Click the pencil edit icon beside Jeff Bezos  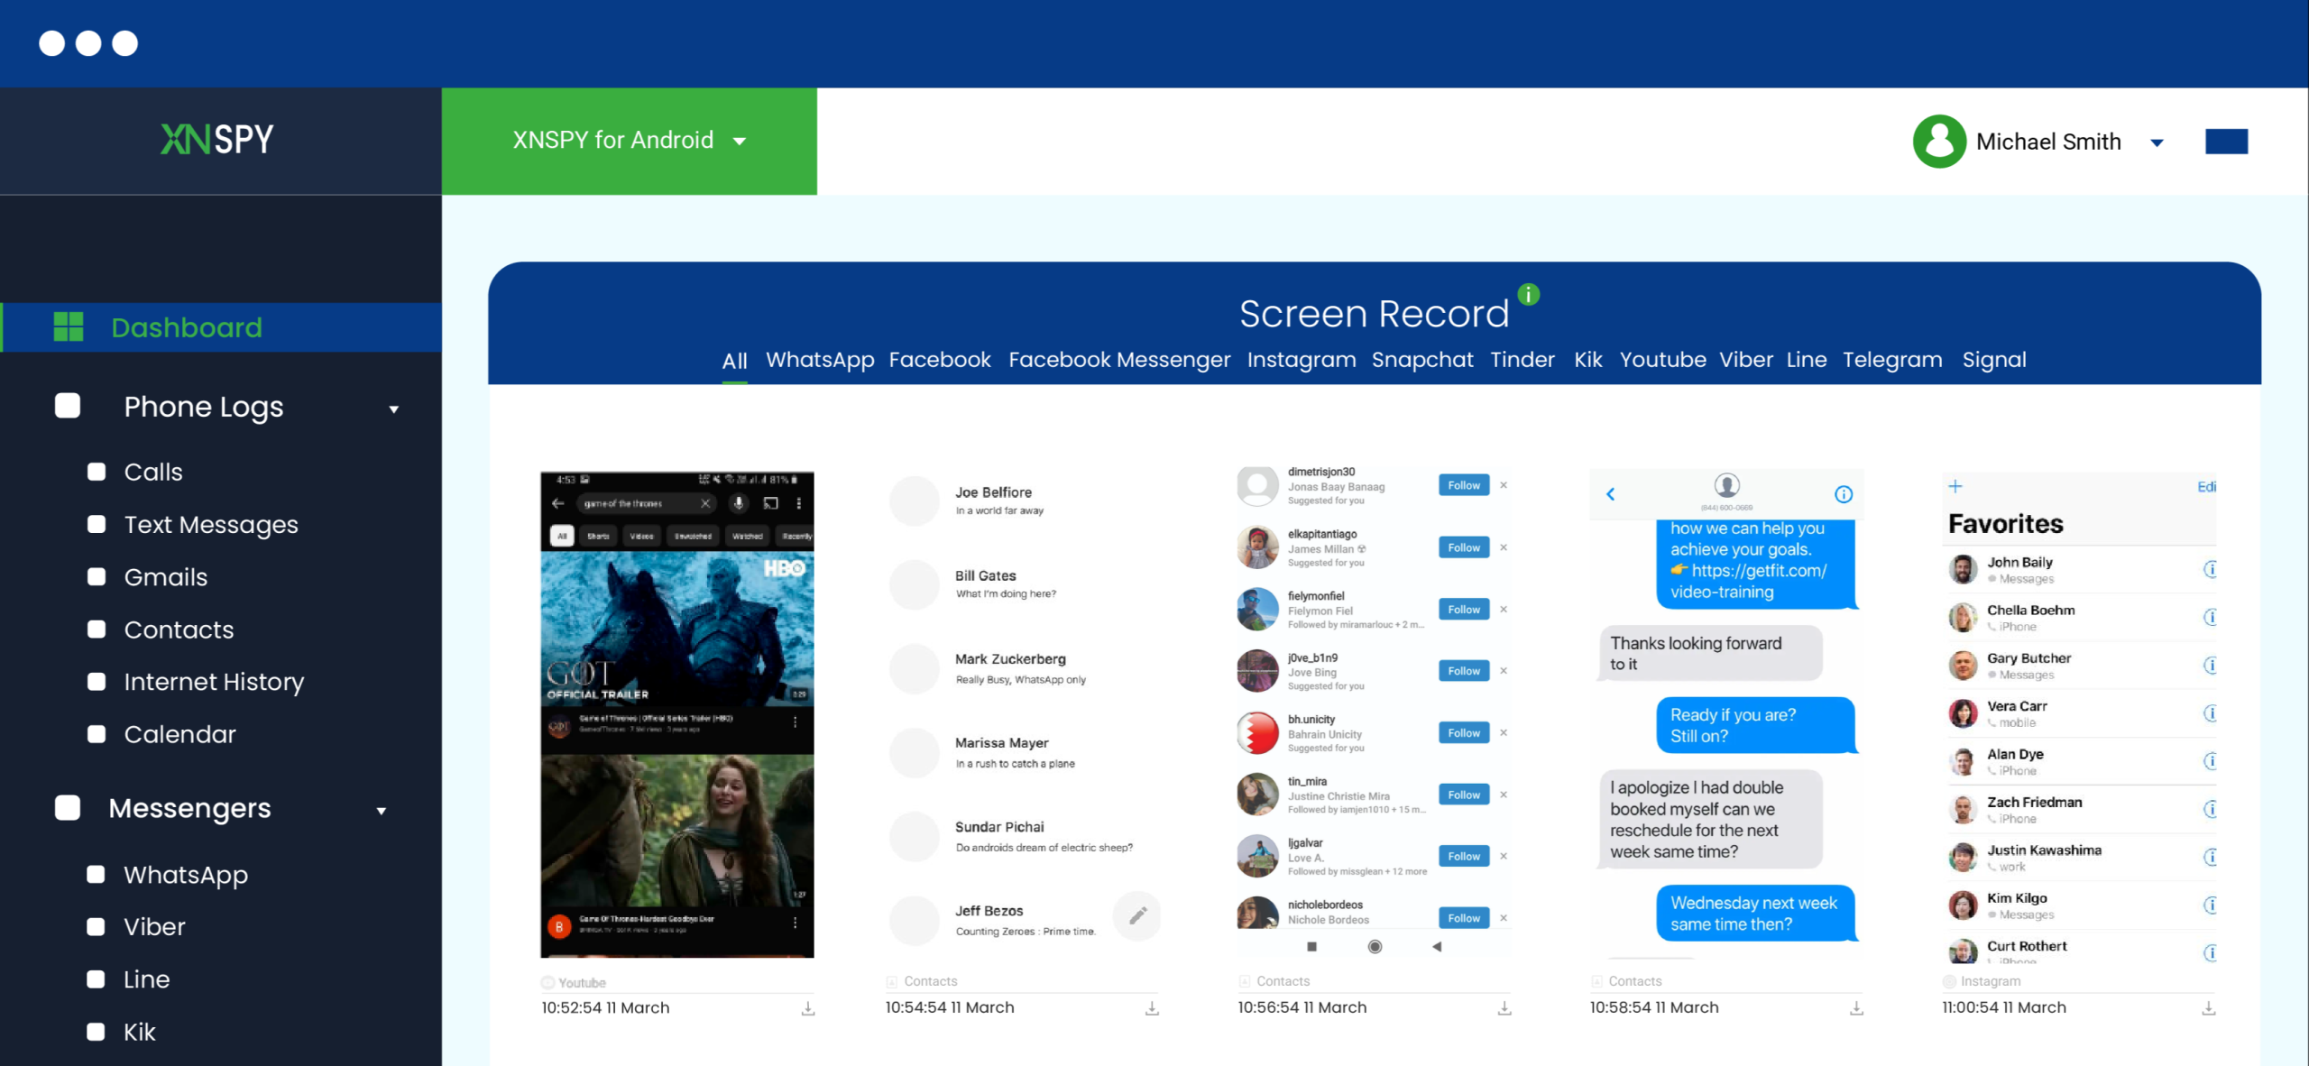tap(1137, 916)
